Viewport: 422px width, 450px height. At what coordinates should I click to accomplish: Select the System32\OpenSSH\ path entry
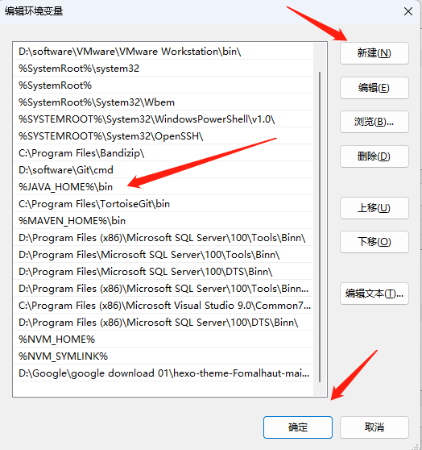163,136
